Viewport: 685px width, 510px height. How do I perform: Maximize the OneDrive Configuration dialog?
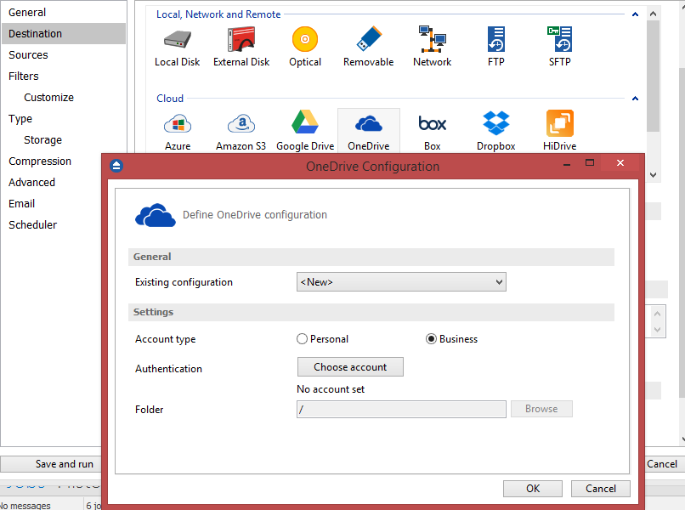[590, 162]
